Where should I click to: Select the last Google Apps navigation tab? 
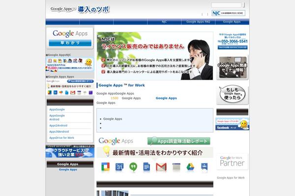[232, 22]
